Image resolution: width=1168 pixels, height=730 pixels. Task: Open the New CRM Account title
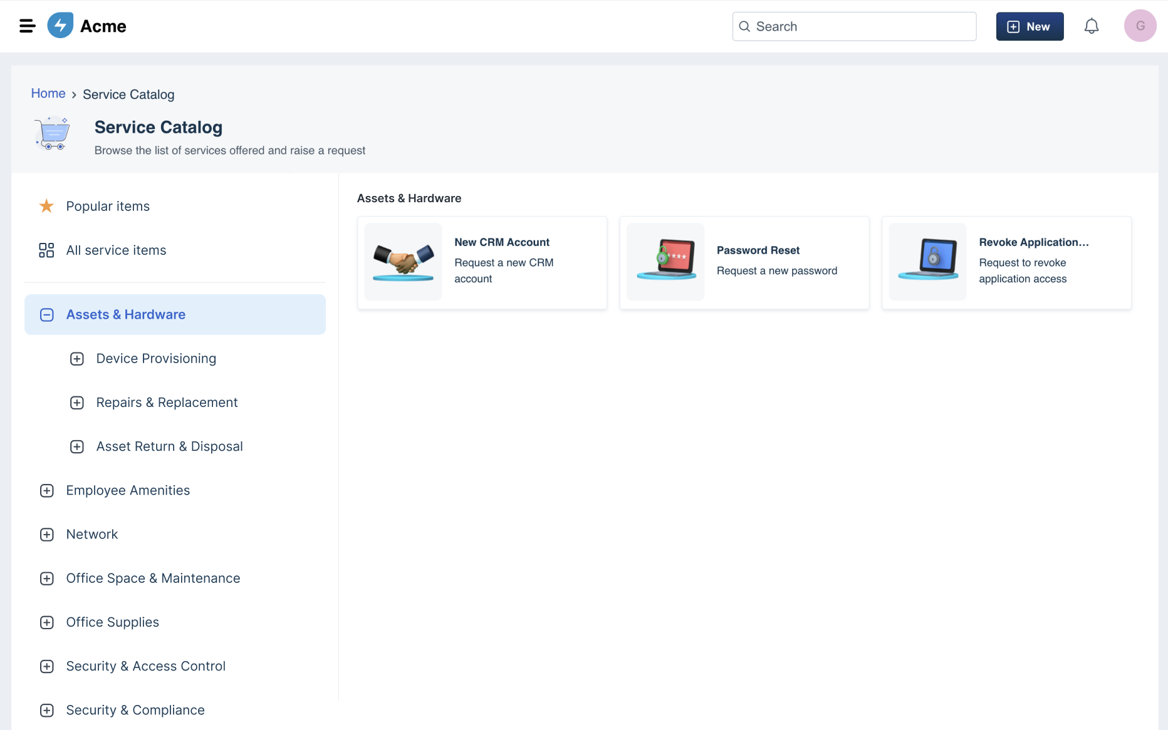pyautogui.click(x=502, y=242)
